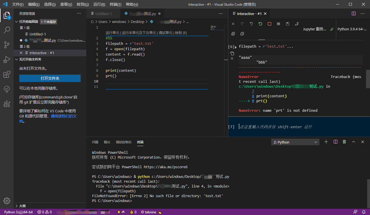Open the Terminal menu 终端(T)
This screenshot has height=215, width=370.
115,5
